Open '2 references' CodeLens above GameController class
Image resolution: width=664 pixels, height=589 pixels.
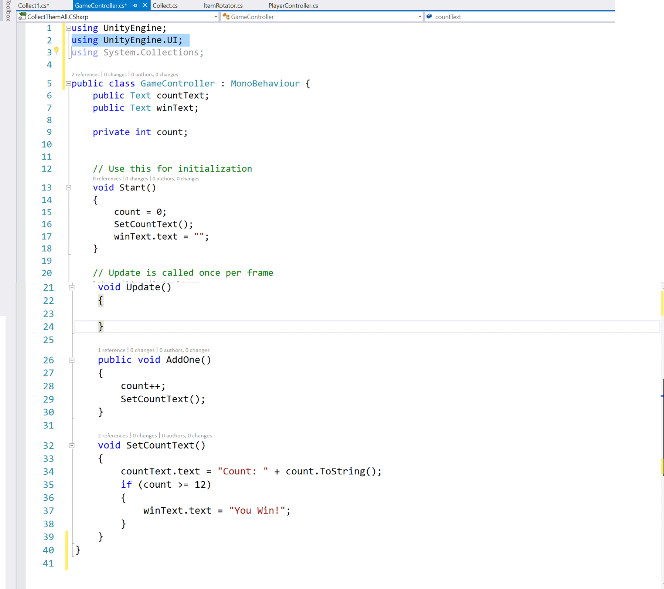85,74
